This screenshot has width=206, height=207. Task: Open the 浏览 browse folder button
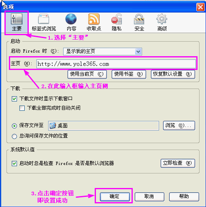click(179, 126)
